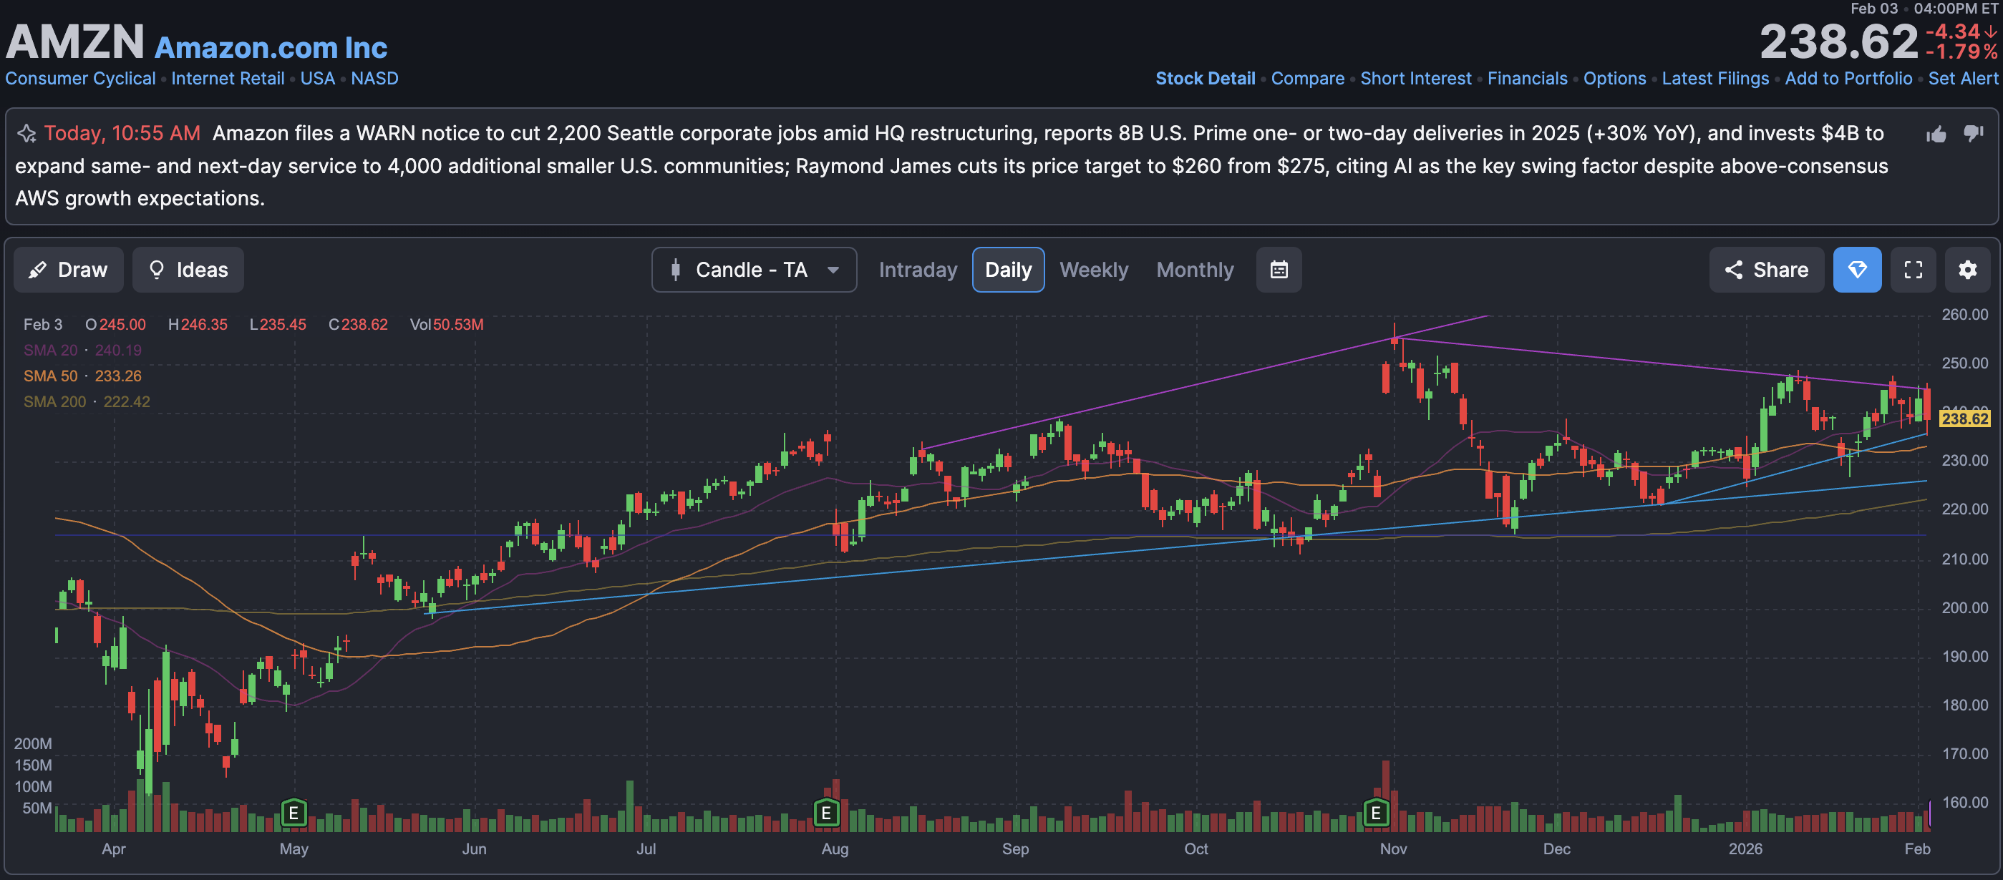Open the Candle - TA chart type dropdown
Image resolution: width=2003 pixels, height=880 pixels.
click(754, 270)
